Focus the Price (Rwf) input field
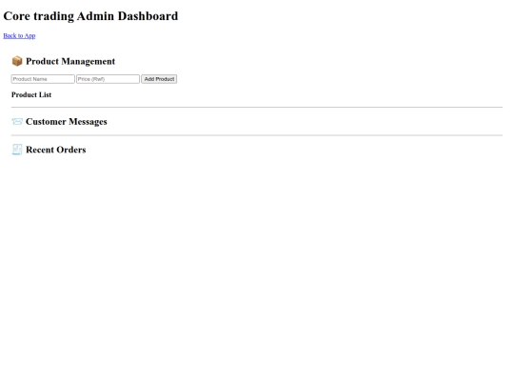The height and width of the screenshot is (386, 514). point(108,79)
